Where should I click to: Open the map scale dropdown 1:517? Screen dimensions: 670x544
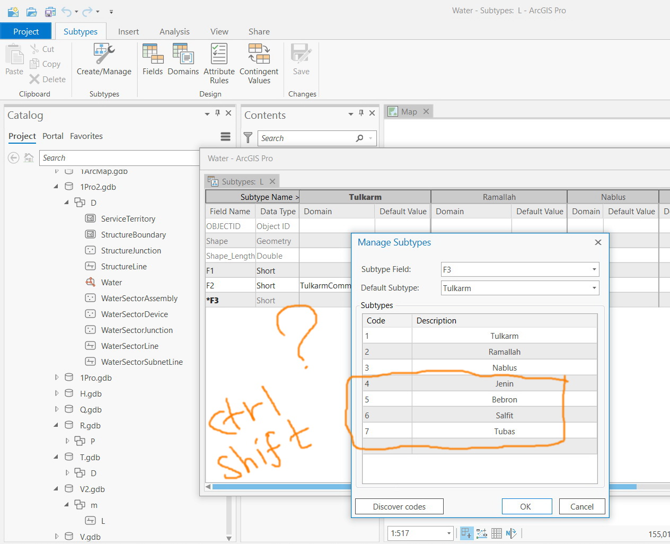pyautogui.click(x=448, y=533)
